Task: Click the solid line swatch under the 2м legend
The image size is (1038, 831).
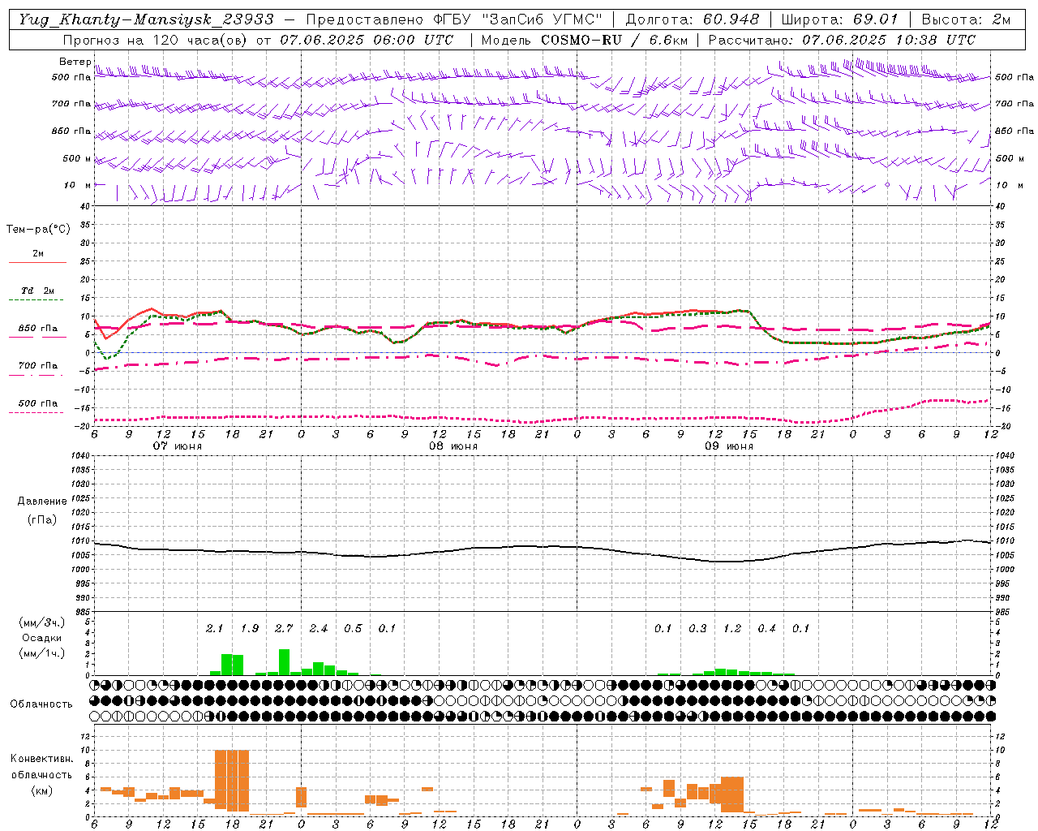Action: point(38,263)
